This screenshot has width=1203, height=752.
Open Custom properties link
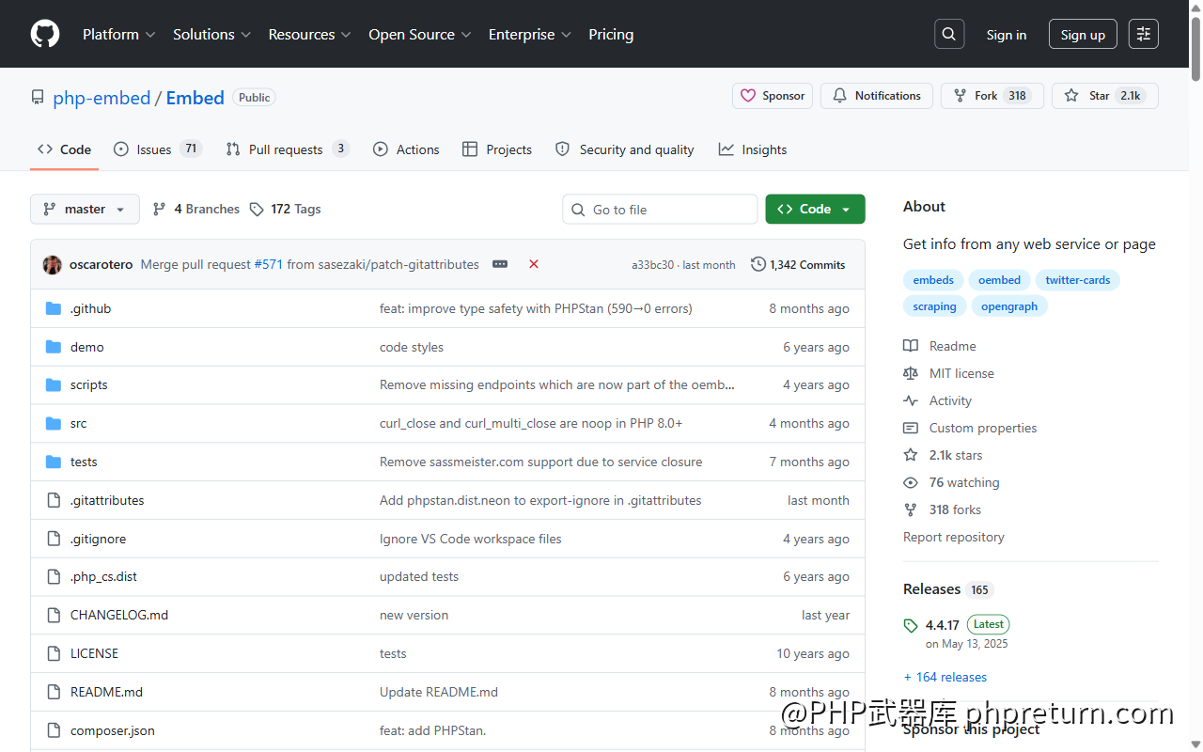[x=971, y=428]
